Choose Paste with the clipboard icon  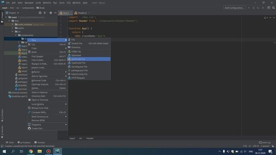[47, 52]
